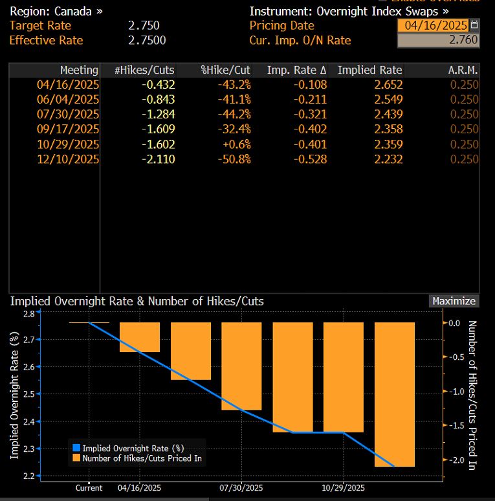Viewport: 495px width, 501px height.
Task: Click the Implied Overnight Rate (%) legend label
Action: pyautogui.click(x=133, y=449)
